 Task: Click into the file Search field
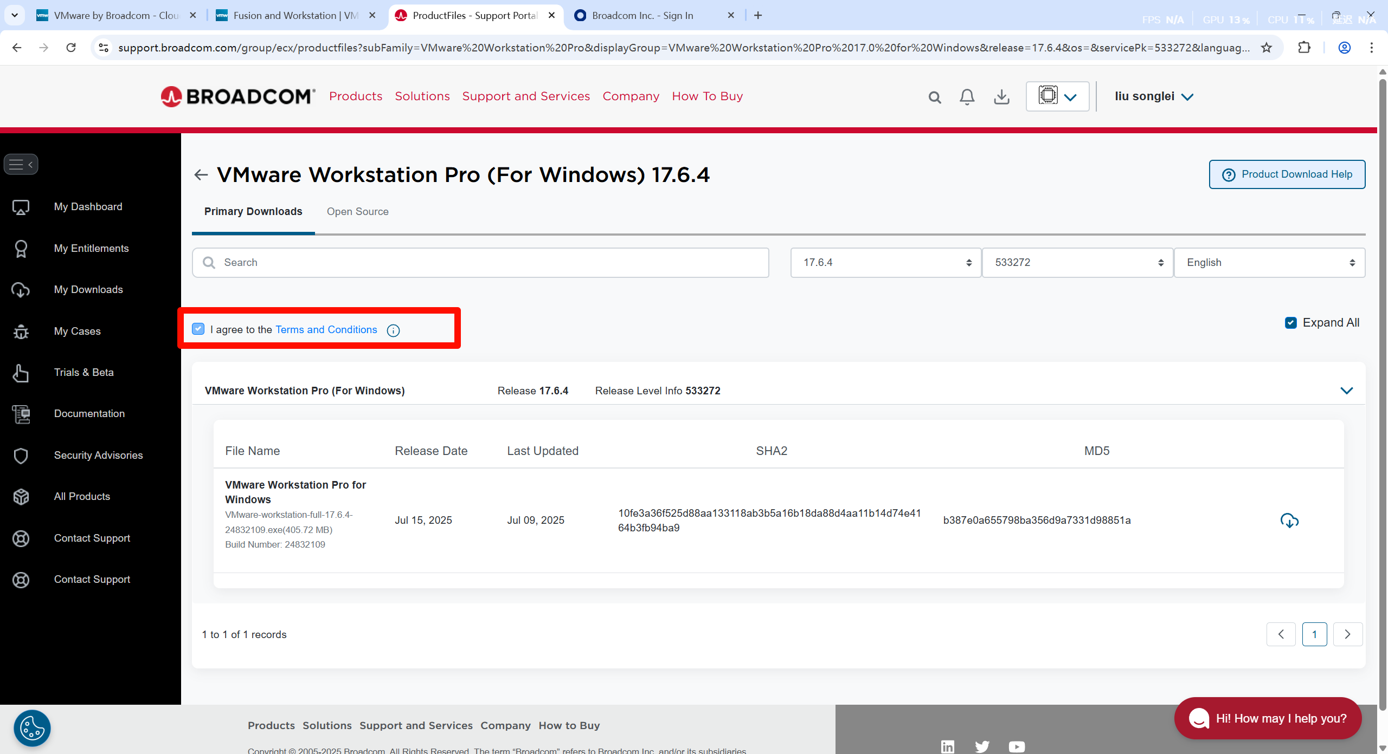pyautogui.click(x=480, y=263)
